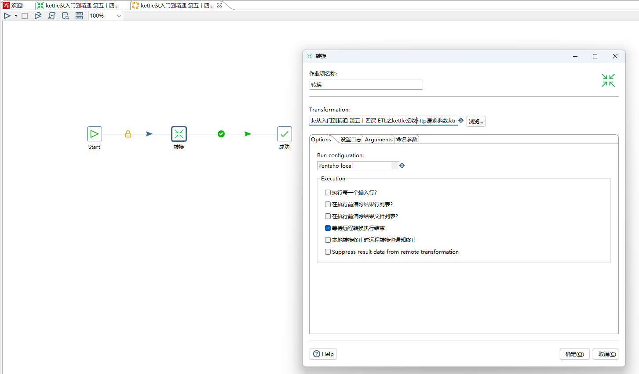Enable 在执行前清除结果行列表? checkbox

tap(328, 205)
